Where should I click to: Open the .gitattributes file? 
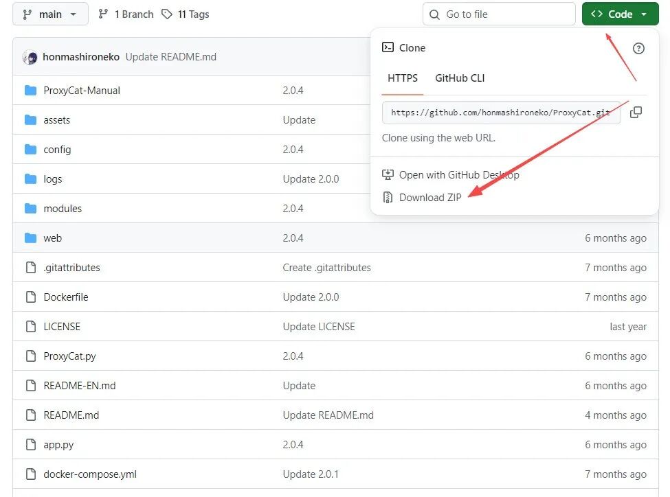pyautogui.click(x=71, y=268)
